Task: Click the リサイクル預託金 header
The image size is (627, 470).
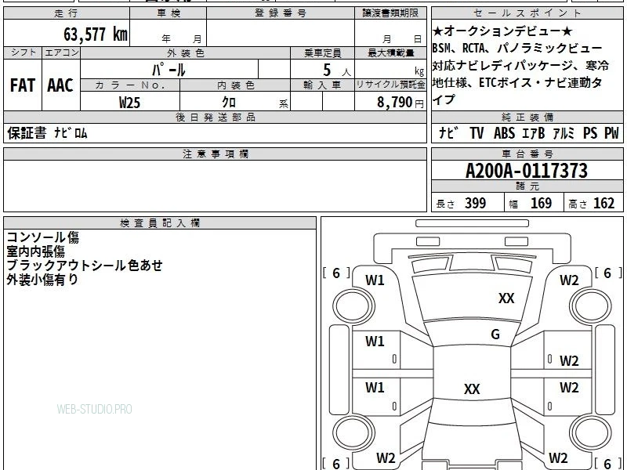Action: 390,85
